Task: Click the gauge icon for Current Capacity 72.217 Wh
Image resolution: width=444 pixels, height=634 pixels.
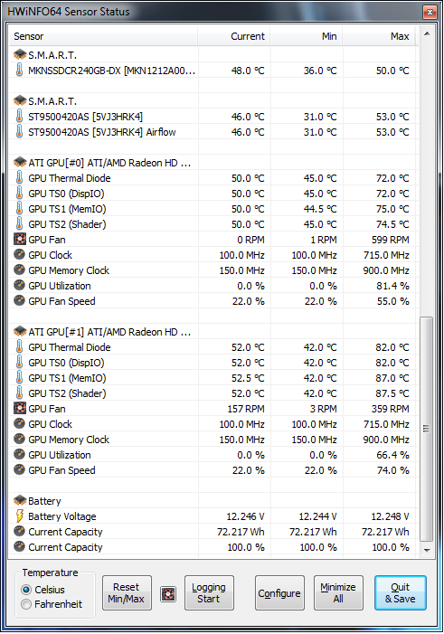Action: coord(19,531)
